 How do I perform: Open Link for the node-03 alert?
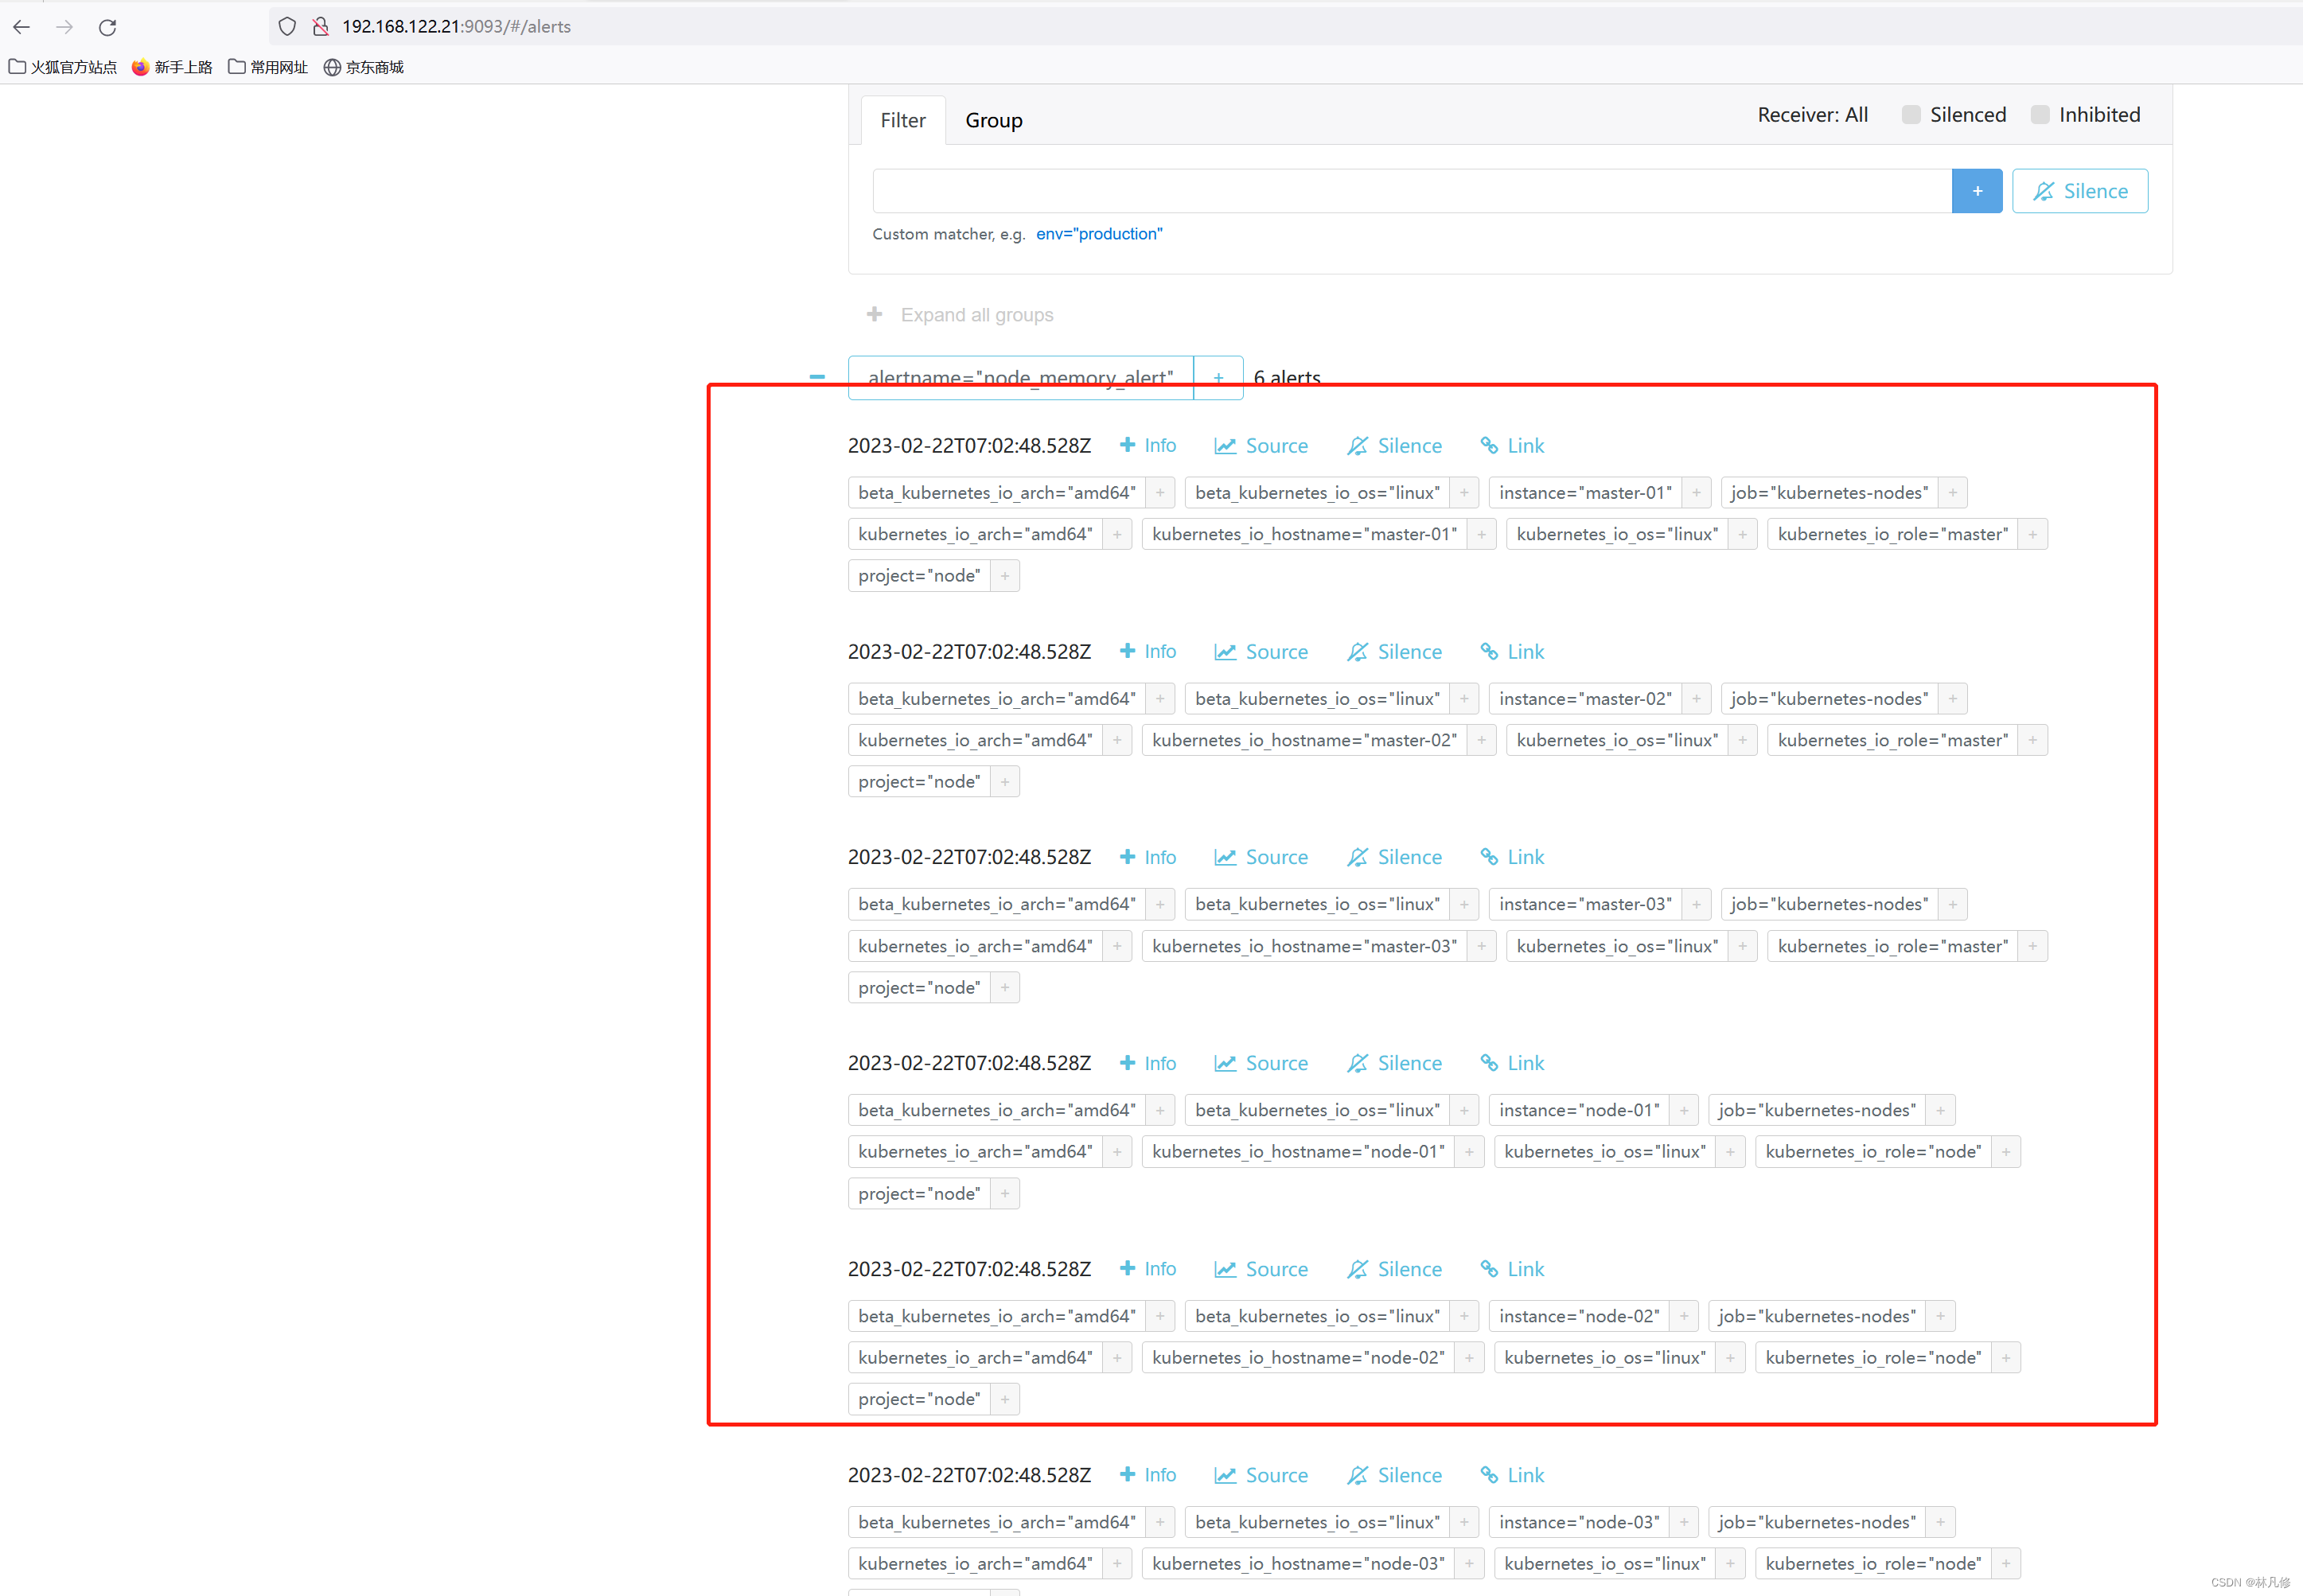tap(1512, 1476)
